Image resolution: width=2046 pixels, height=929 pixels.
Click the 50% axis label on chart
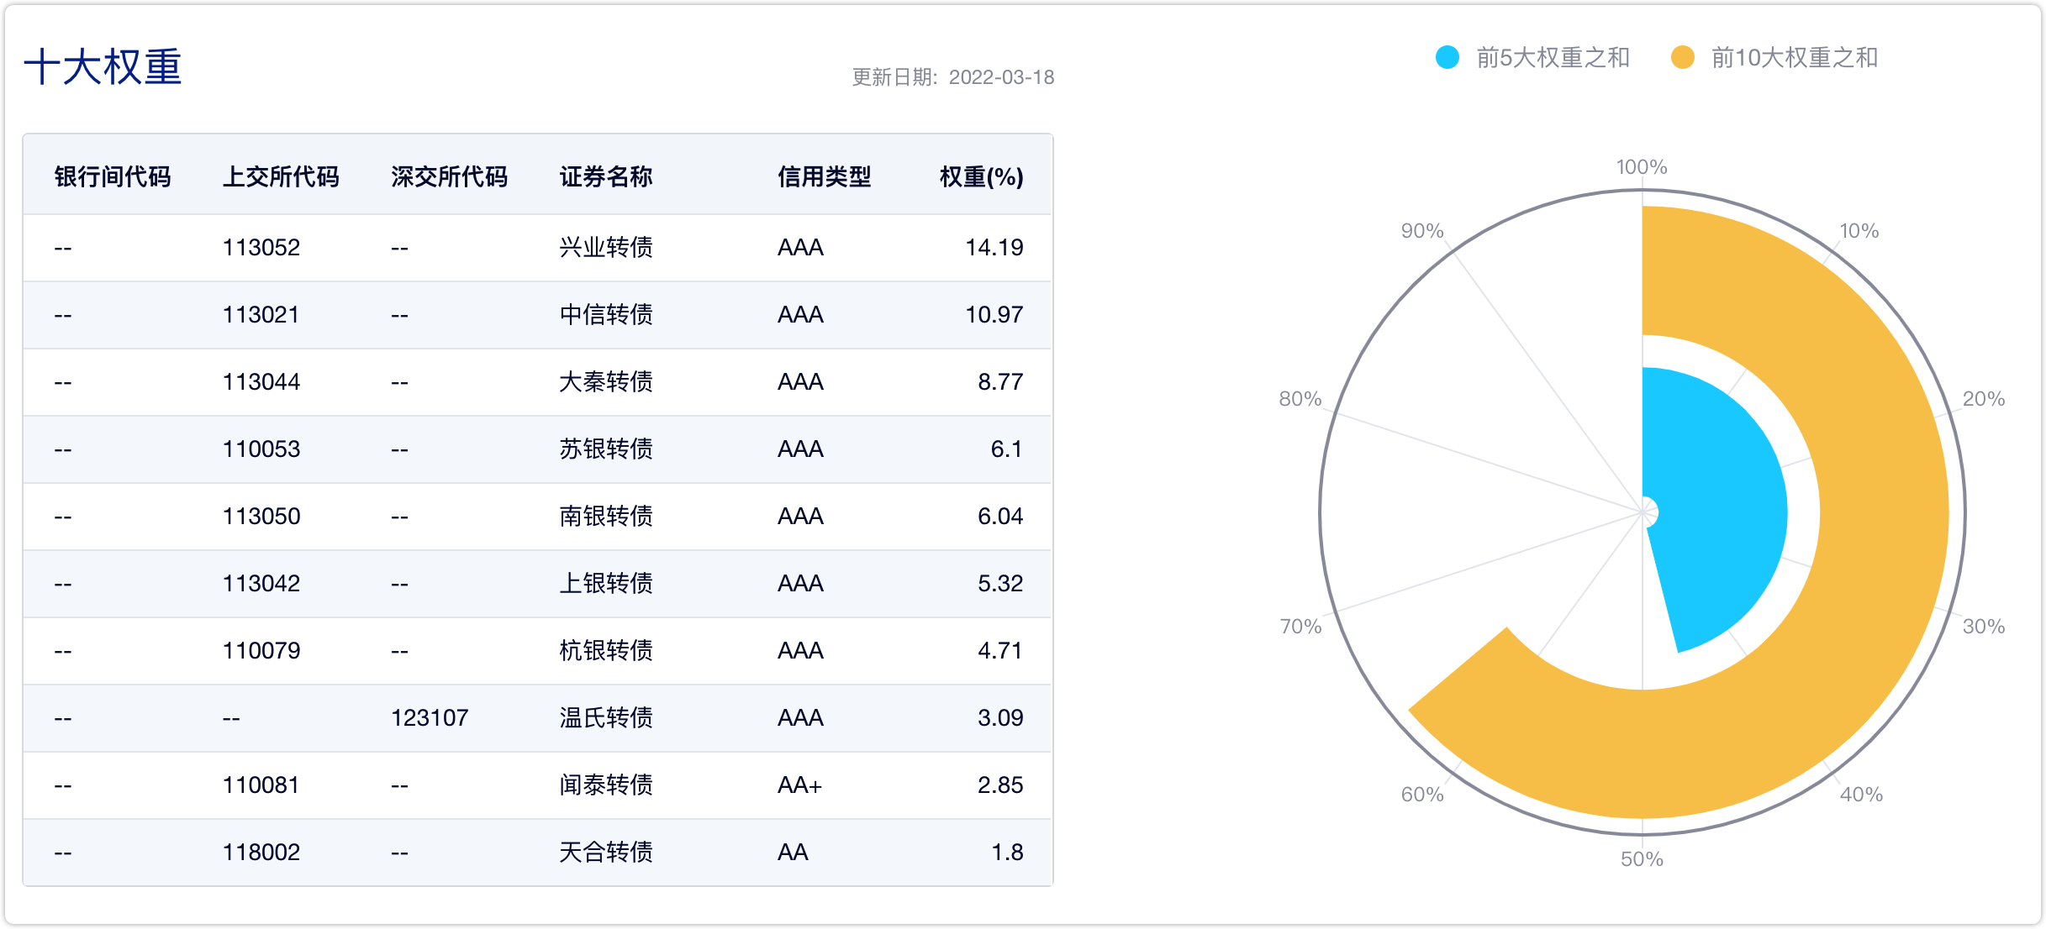1642,858
